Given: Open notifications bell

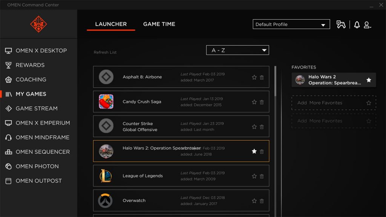Looking at the screenshot, I should 357,24.
